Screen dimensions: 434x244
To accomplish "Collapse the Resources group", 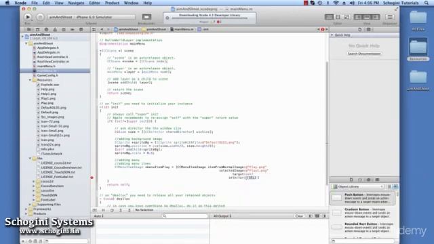I will pyautogui.click(x=30, y=80).
